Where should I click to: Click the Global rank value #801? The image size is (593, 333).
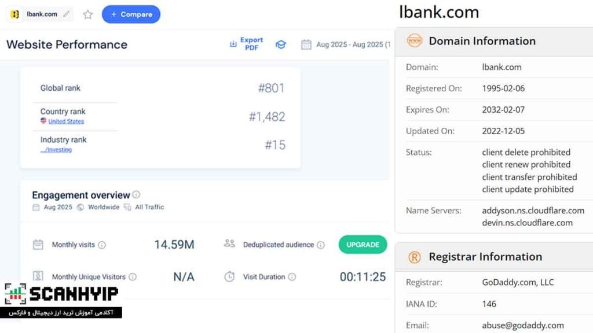pos(271,88)
